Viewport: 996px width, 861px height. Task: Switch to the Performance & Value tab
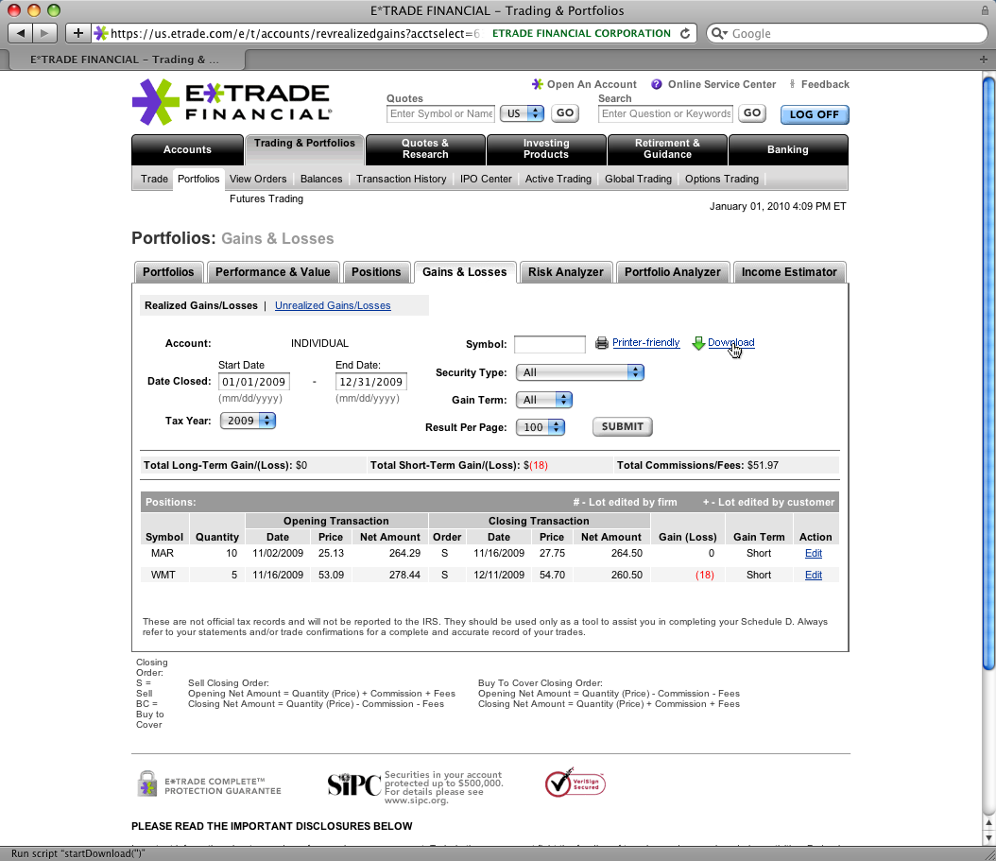[x=273, y=272]
